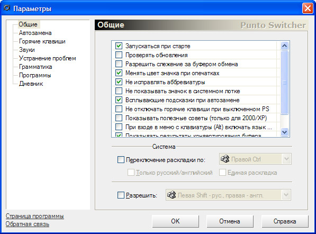Enable Переключение раскладки по checkbox
This screenshot has width=316, height=234.
[121, 160]
